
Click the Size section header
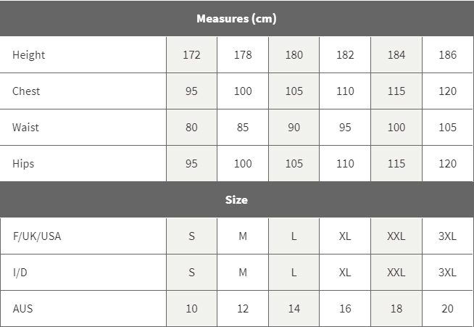[x=236, y=200]
